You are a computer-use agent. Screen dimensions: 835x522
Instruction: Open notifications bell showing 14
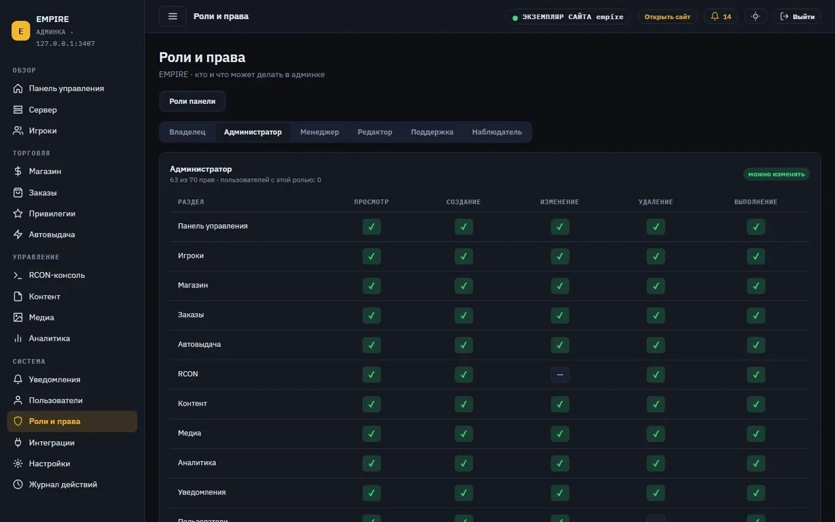pyautogui.click(x=720, y=17)
